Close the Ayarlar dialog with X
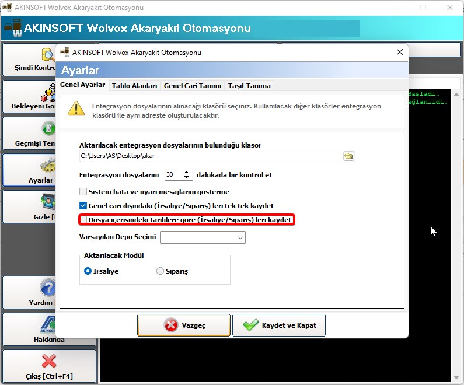 pyautogui.click(x=399, y=52)
